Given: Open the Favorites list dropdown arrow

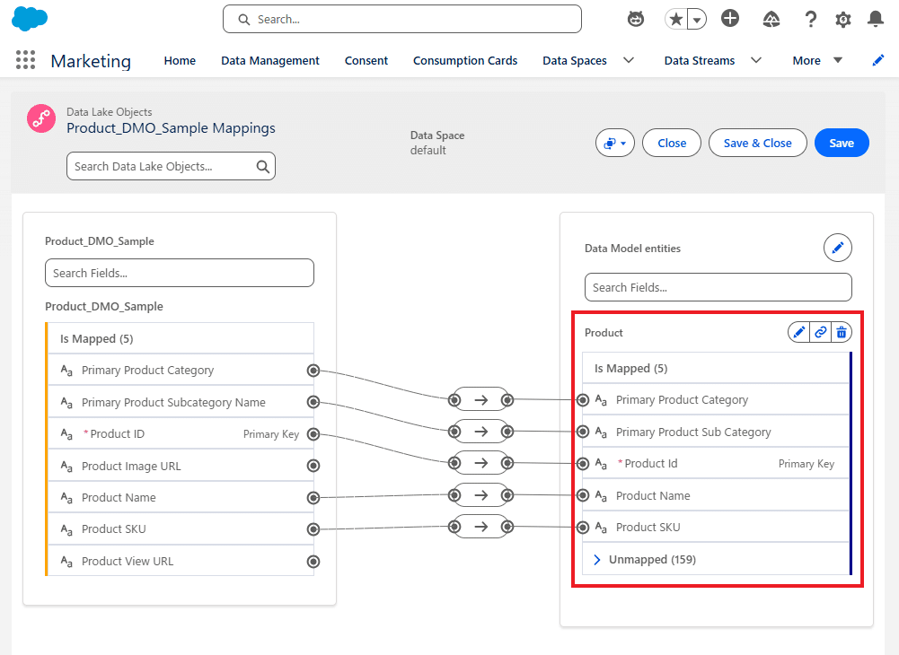Looking at the screenshot, I should (697, 20).
